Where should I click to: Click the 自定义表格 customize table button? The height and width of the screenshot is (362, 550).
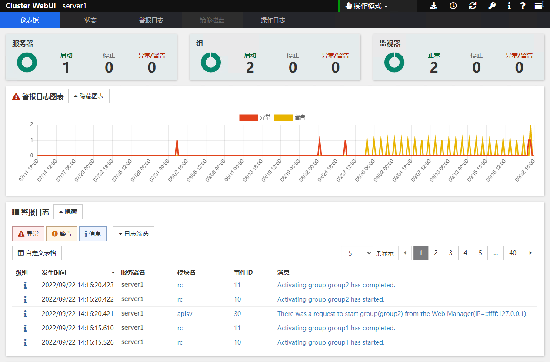point(37,253)
